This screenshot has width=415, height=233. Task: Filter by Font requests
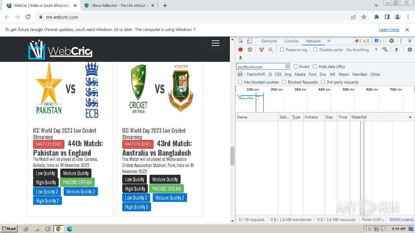[x=313, y=74]
